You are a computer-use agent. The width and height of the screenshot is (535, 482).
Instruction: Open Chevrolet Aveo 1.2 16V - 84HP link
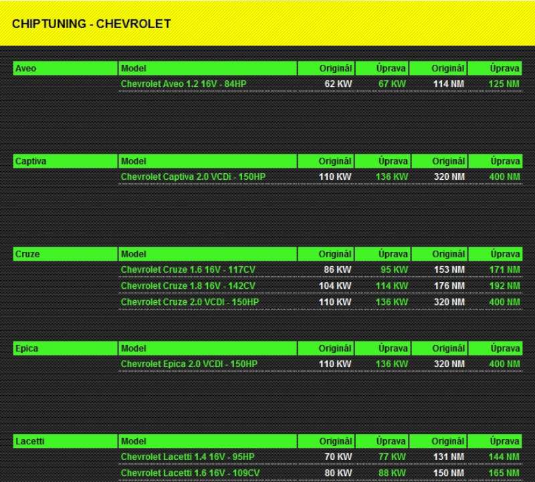(183, 84)
